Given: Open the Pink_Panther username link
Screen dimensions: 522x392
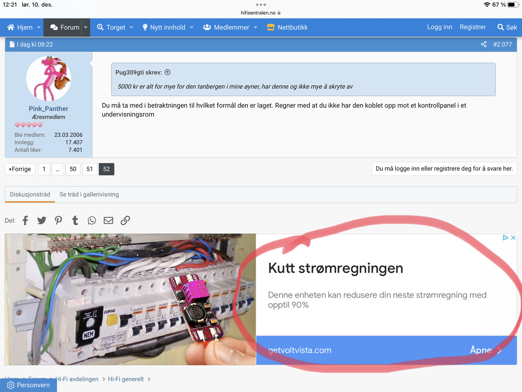Looking at the screenshot, I should (49, 109).
